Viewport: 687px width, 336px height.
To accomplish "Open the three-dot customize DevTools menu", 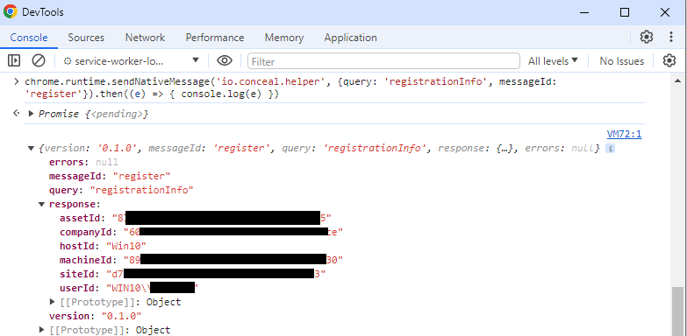I will pyautogui.click(x=671, y=37).
